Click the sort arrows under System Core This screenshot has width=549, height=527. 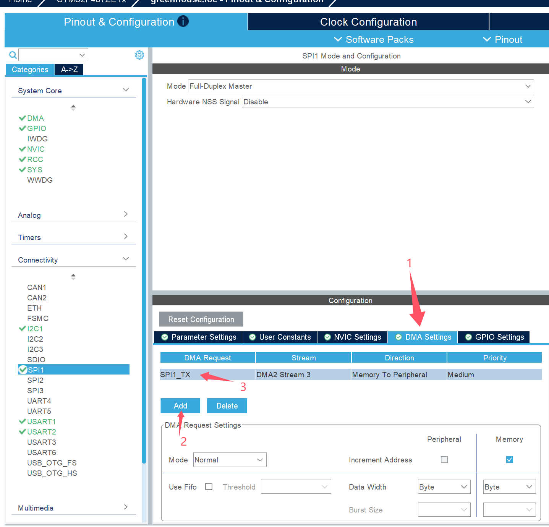73,108
